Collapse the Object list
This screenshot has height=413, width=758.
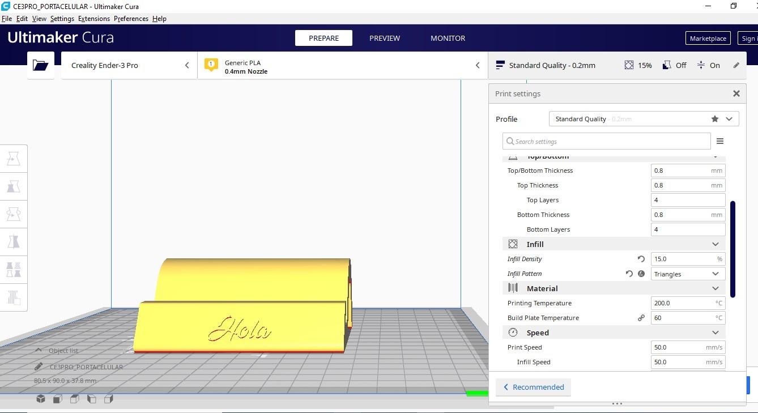click(x=39, y=351)
